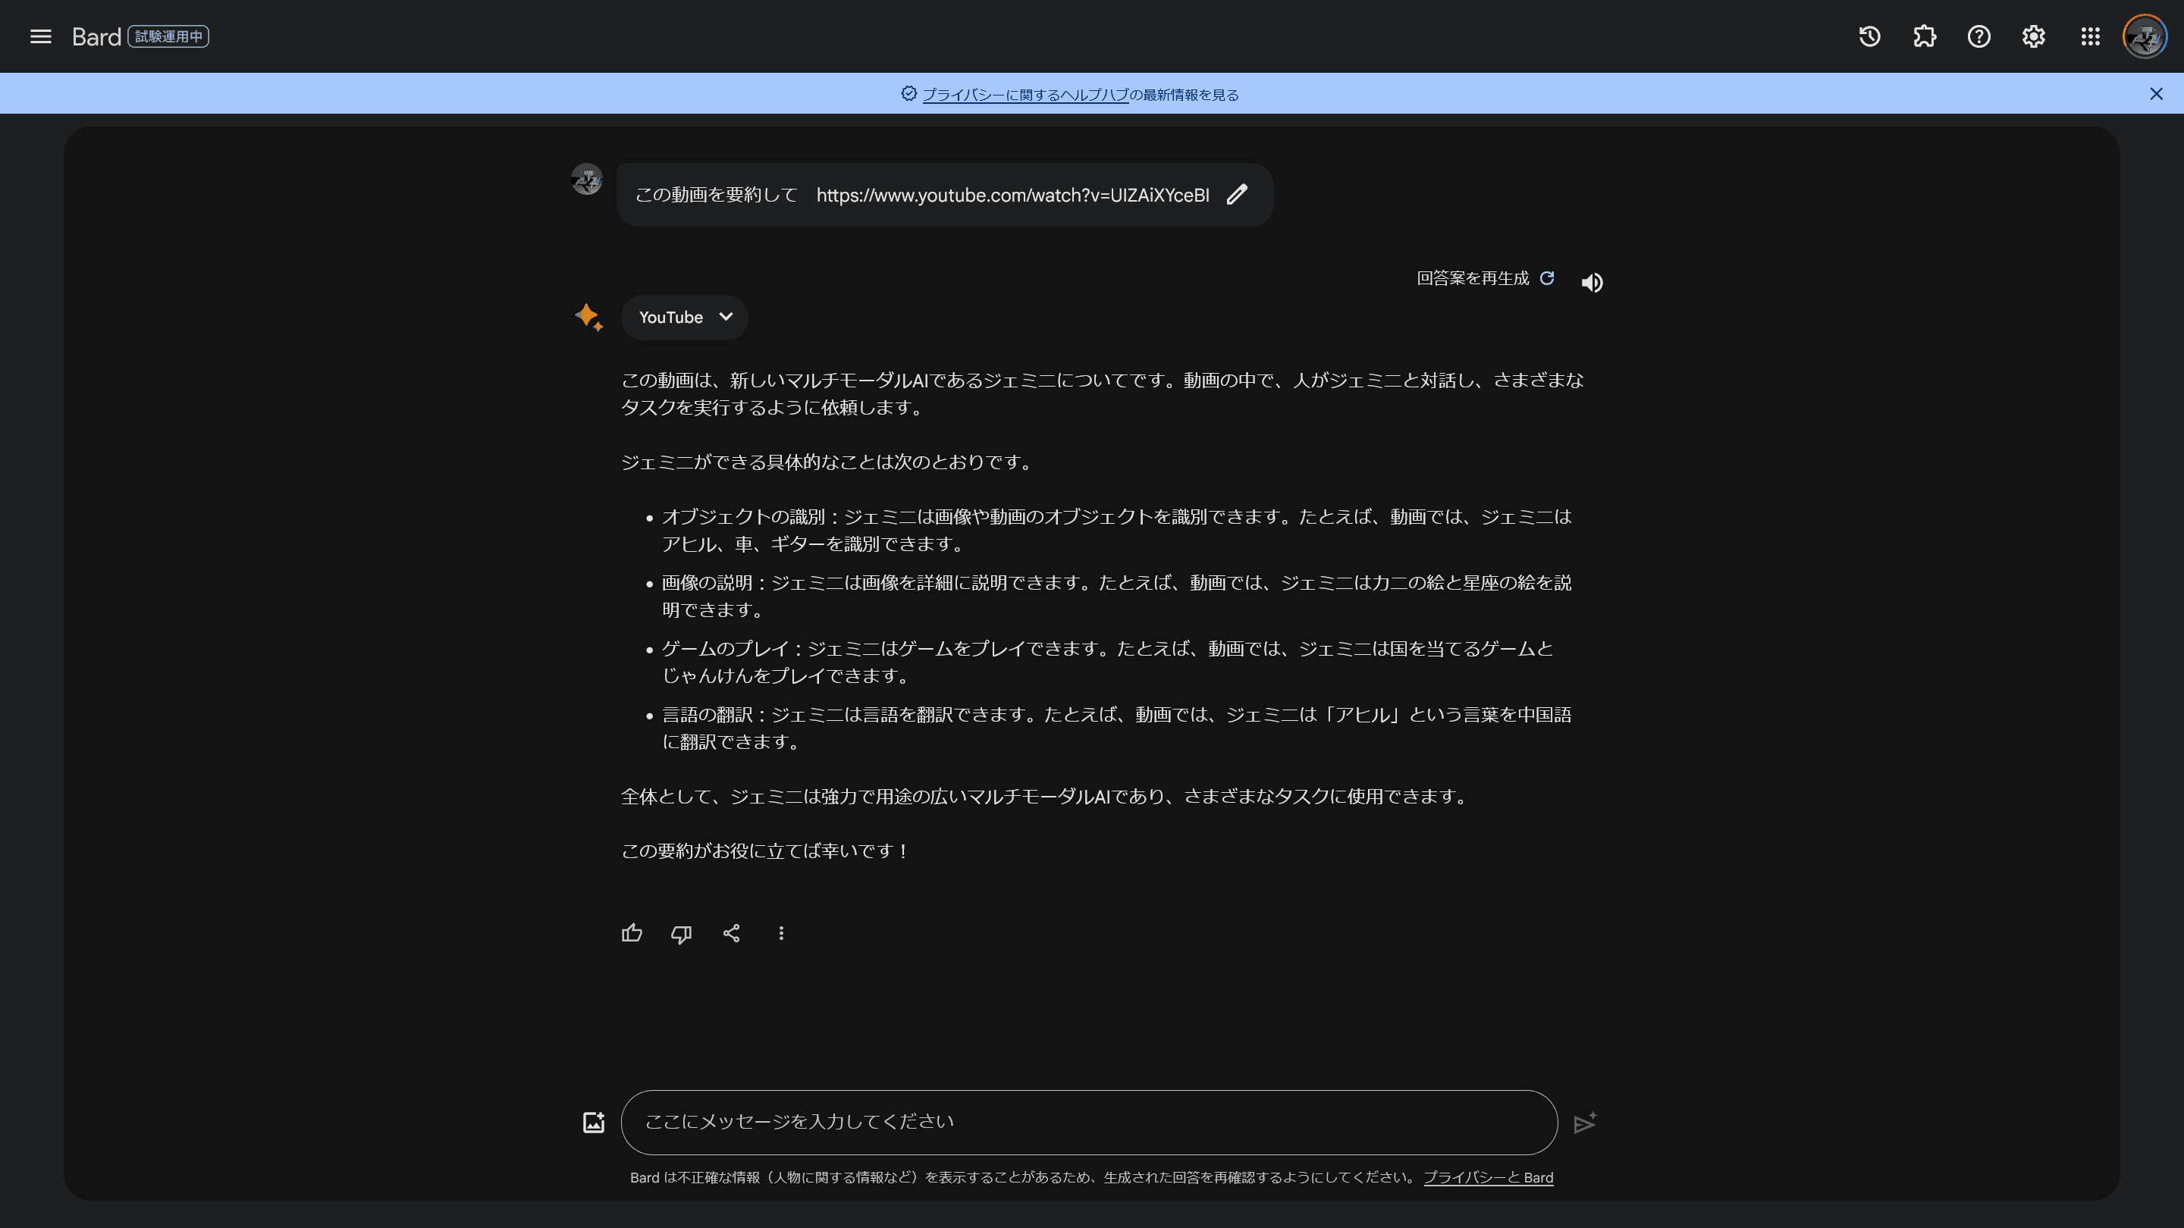Viewport: 2184px width, 1228px height.
Task: Open the help question mark icon
Action: point(1978,36)
